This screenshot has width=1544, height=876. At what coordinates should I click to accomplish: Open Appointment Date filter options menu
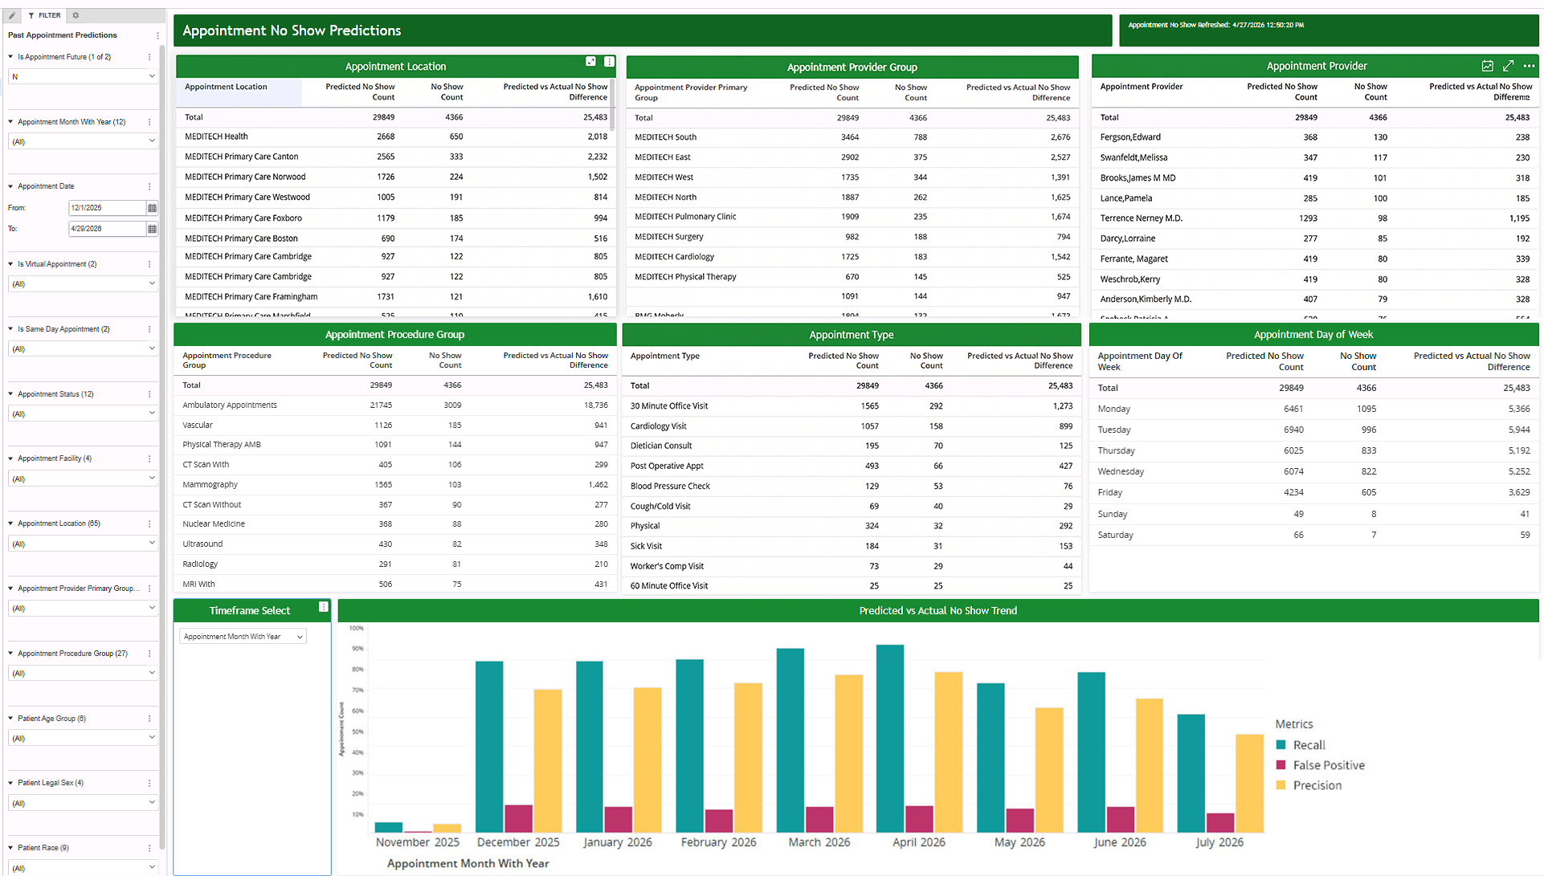pos(149,186)
